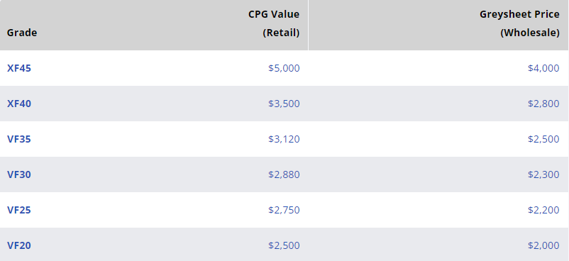Open the VF30 grade link

pyautogui.click(x=19, y=174)
